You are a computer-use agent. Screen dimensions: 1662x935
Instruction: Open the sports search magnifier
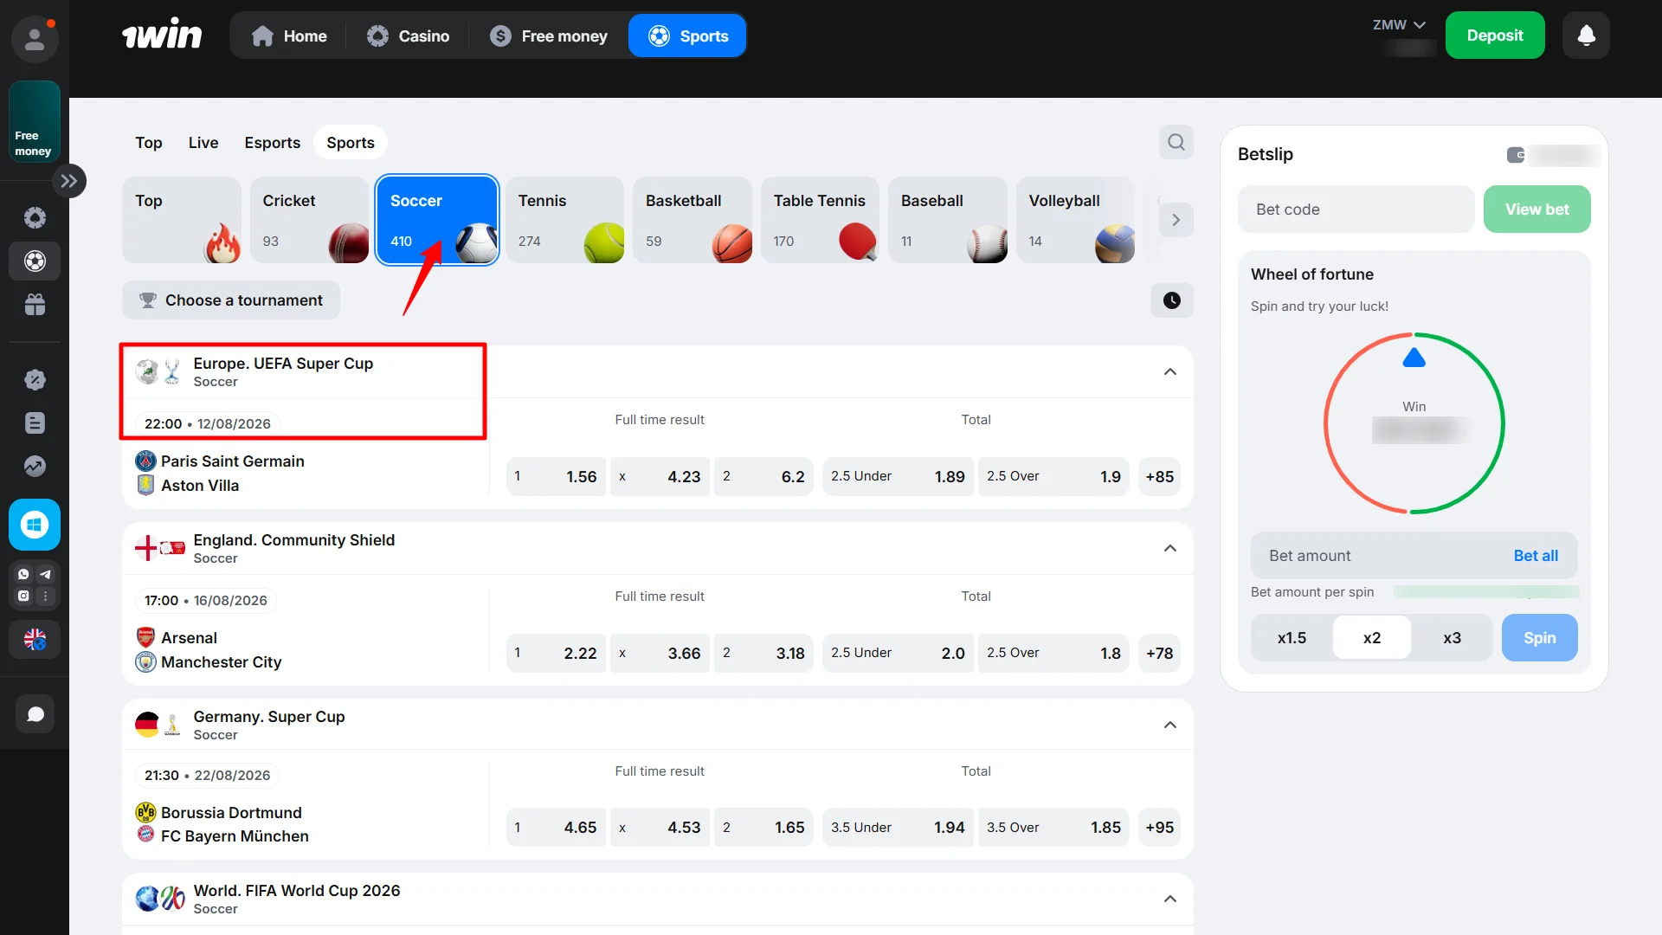pyautogui.click(x=1176, y=142)
